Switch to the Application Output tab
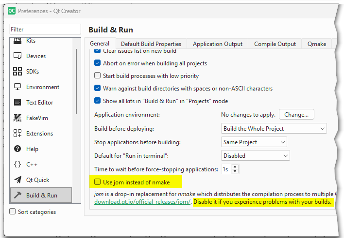Screen dimensions: 344x242 tap(217, 44)
